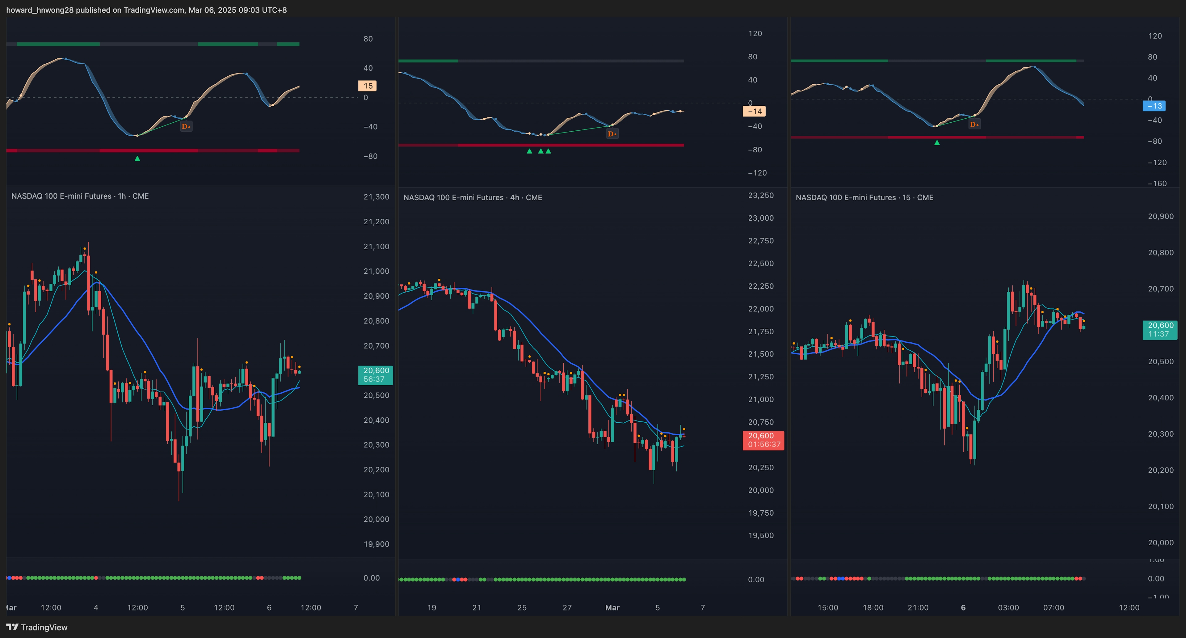The width and height of the screenshot is (1186, 638).
Task: Click the 19,500 price level on 4h axis
Action: pos(761,535)
